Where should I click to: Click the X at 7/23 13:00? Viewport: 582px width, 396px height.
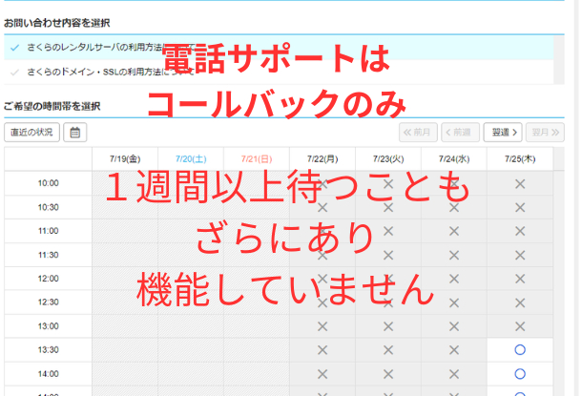coord(388,326)
